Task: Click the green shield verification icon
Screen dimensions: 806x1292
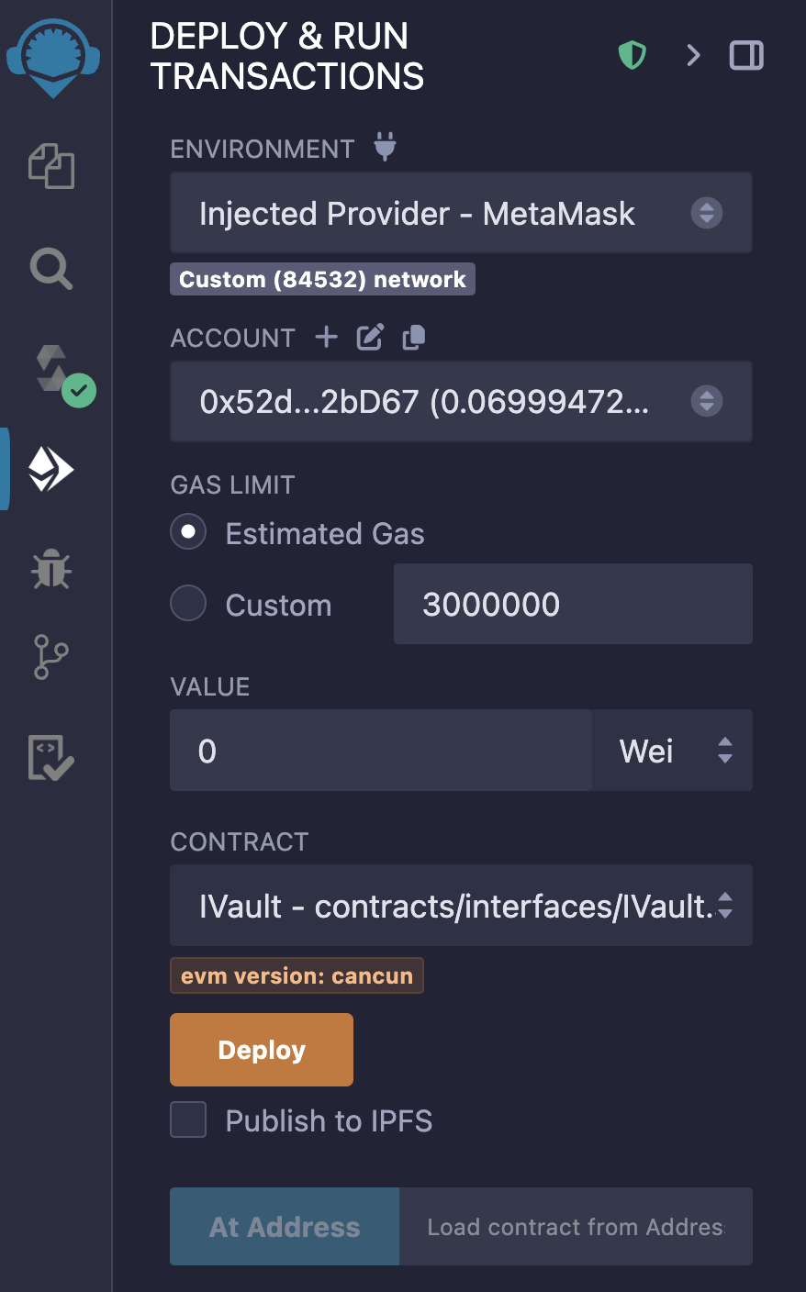Action: pyautogui.click(x=632, y=56)
